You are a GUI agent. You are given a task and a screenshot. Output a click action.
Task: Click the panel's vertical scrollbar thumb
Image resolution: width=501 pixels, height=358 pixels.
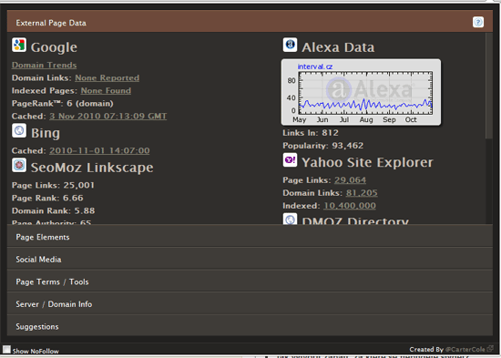(x=489, y=87)
